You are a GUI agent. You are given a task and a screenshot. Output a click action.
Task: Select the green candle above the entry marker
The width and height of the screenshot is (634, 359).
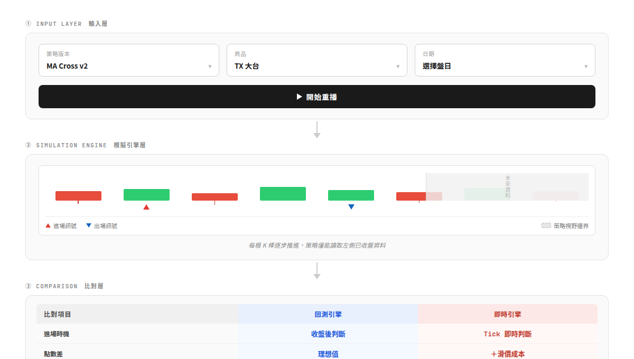click(146, 195)
